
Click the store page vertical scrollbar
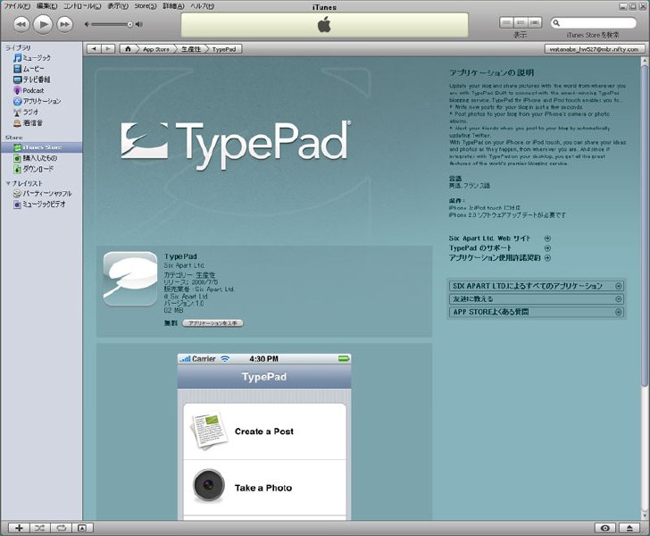(x=645, y=226)
